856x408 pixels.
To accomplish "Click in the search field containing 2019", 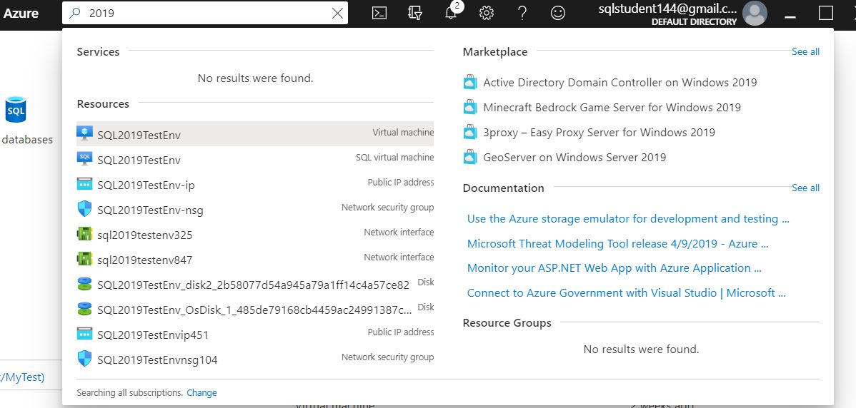I will pos(207,13).
